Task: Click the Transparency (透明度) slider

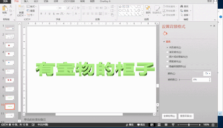Action: (x=185, y=80)
